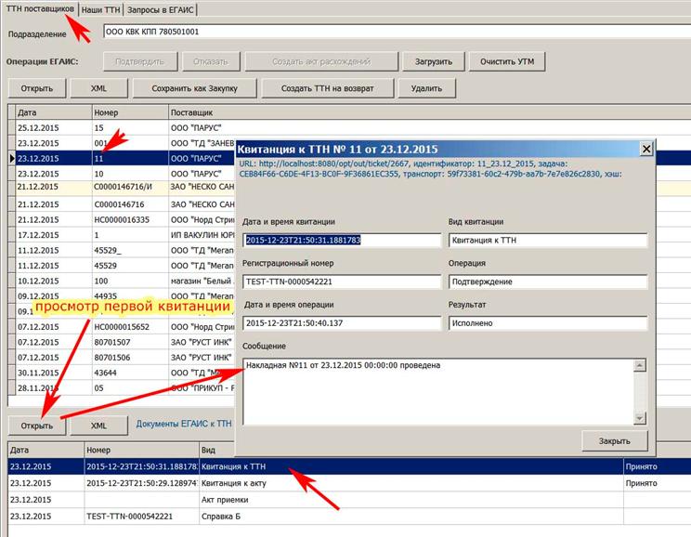The width and height of the screenshot is (691, 537).
Task: Select row 25.12.2015 number 15 ООО ПАРУС
Action: [x=349, y=128]
